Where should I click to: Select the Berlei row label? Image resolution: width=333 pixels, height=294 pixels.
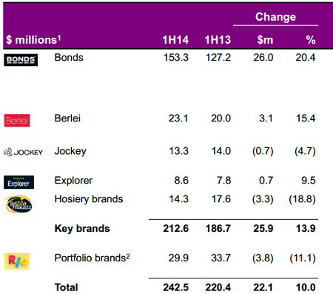(67, 118)
